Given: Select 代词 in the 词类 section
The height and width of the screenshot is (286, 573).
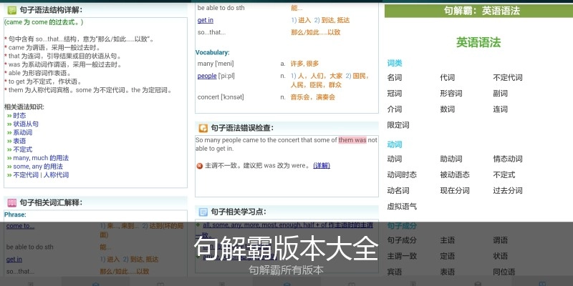Looking at the screenshot, I should pos(447,78).
